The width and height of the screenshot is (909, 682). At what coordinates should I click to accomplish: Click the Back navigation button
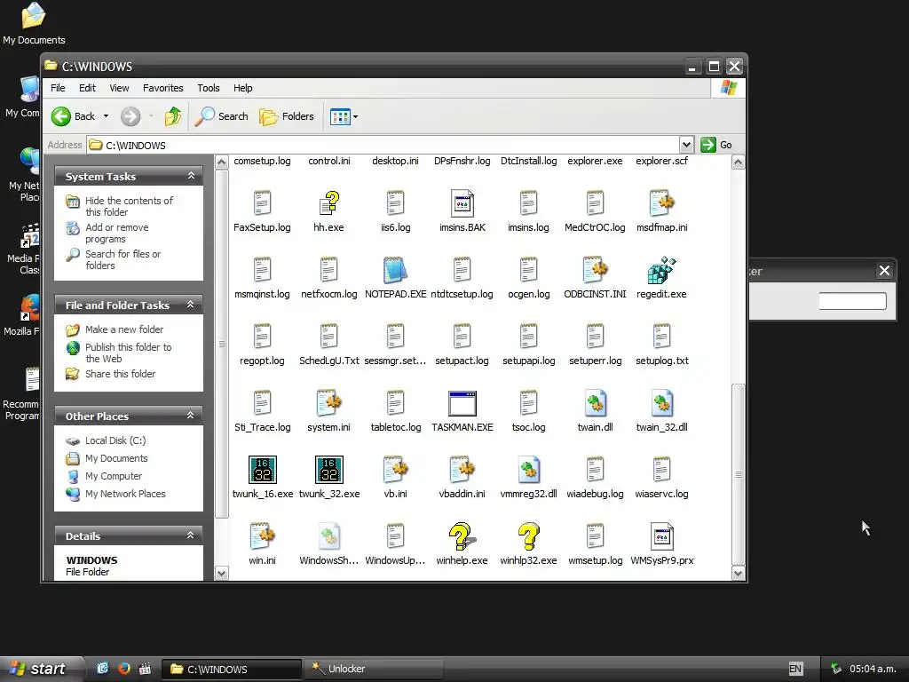pos(73,116)
